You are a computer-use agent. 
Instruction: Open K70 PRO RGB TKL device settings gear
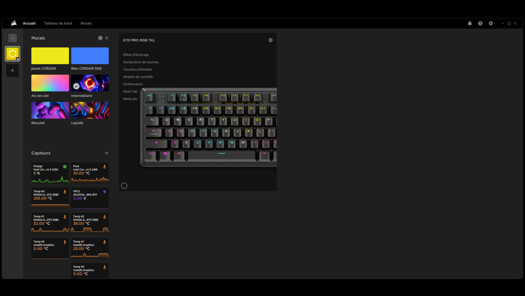[x=271, y=40]
